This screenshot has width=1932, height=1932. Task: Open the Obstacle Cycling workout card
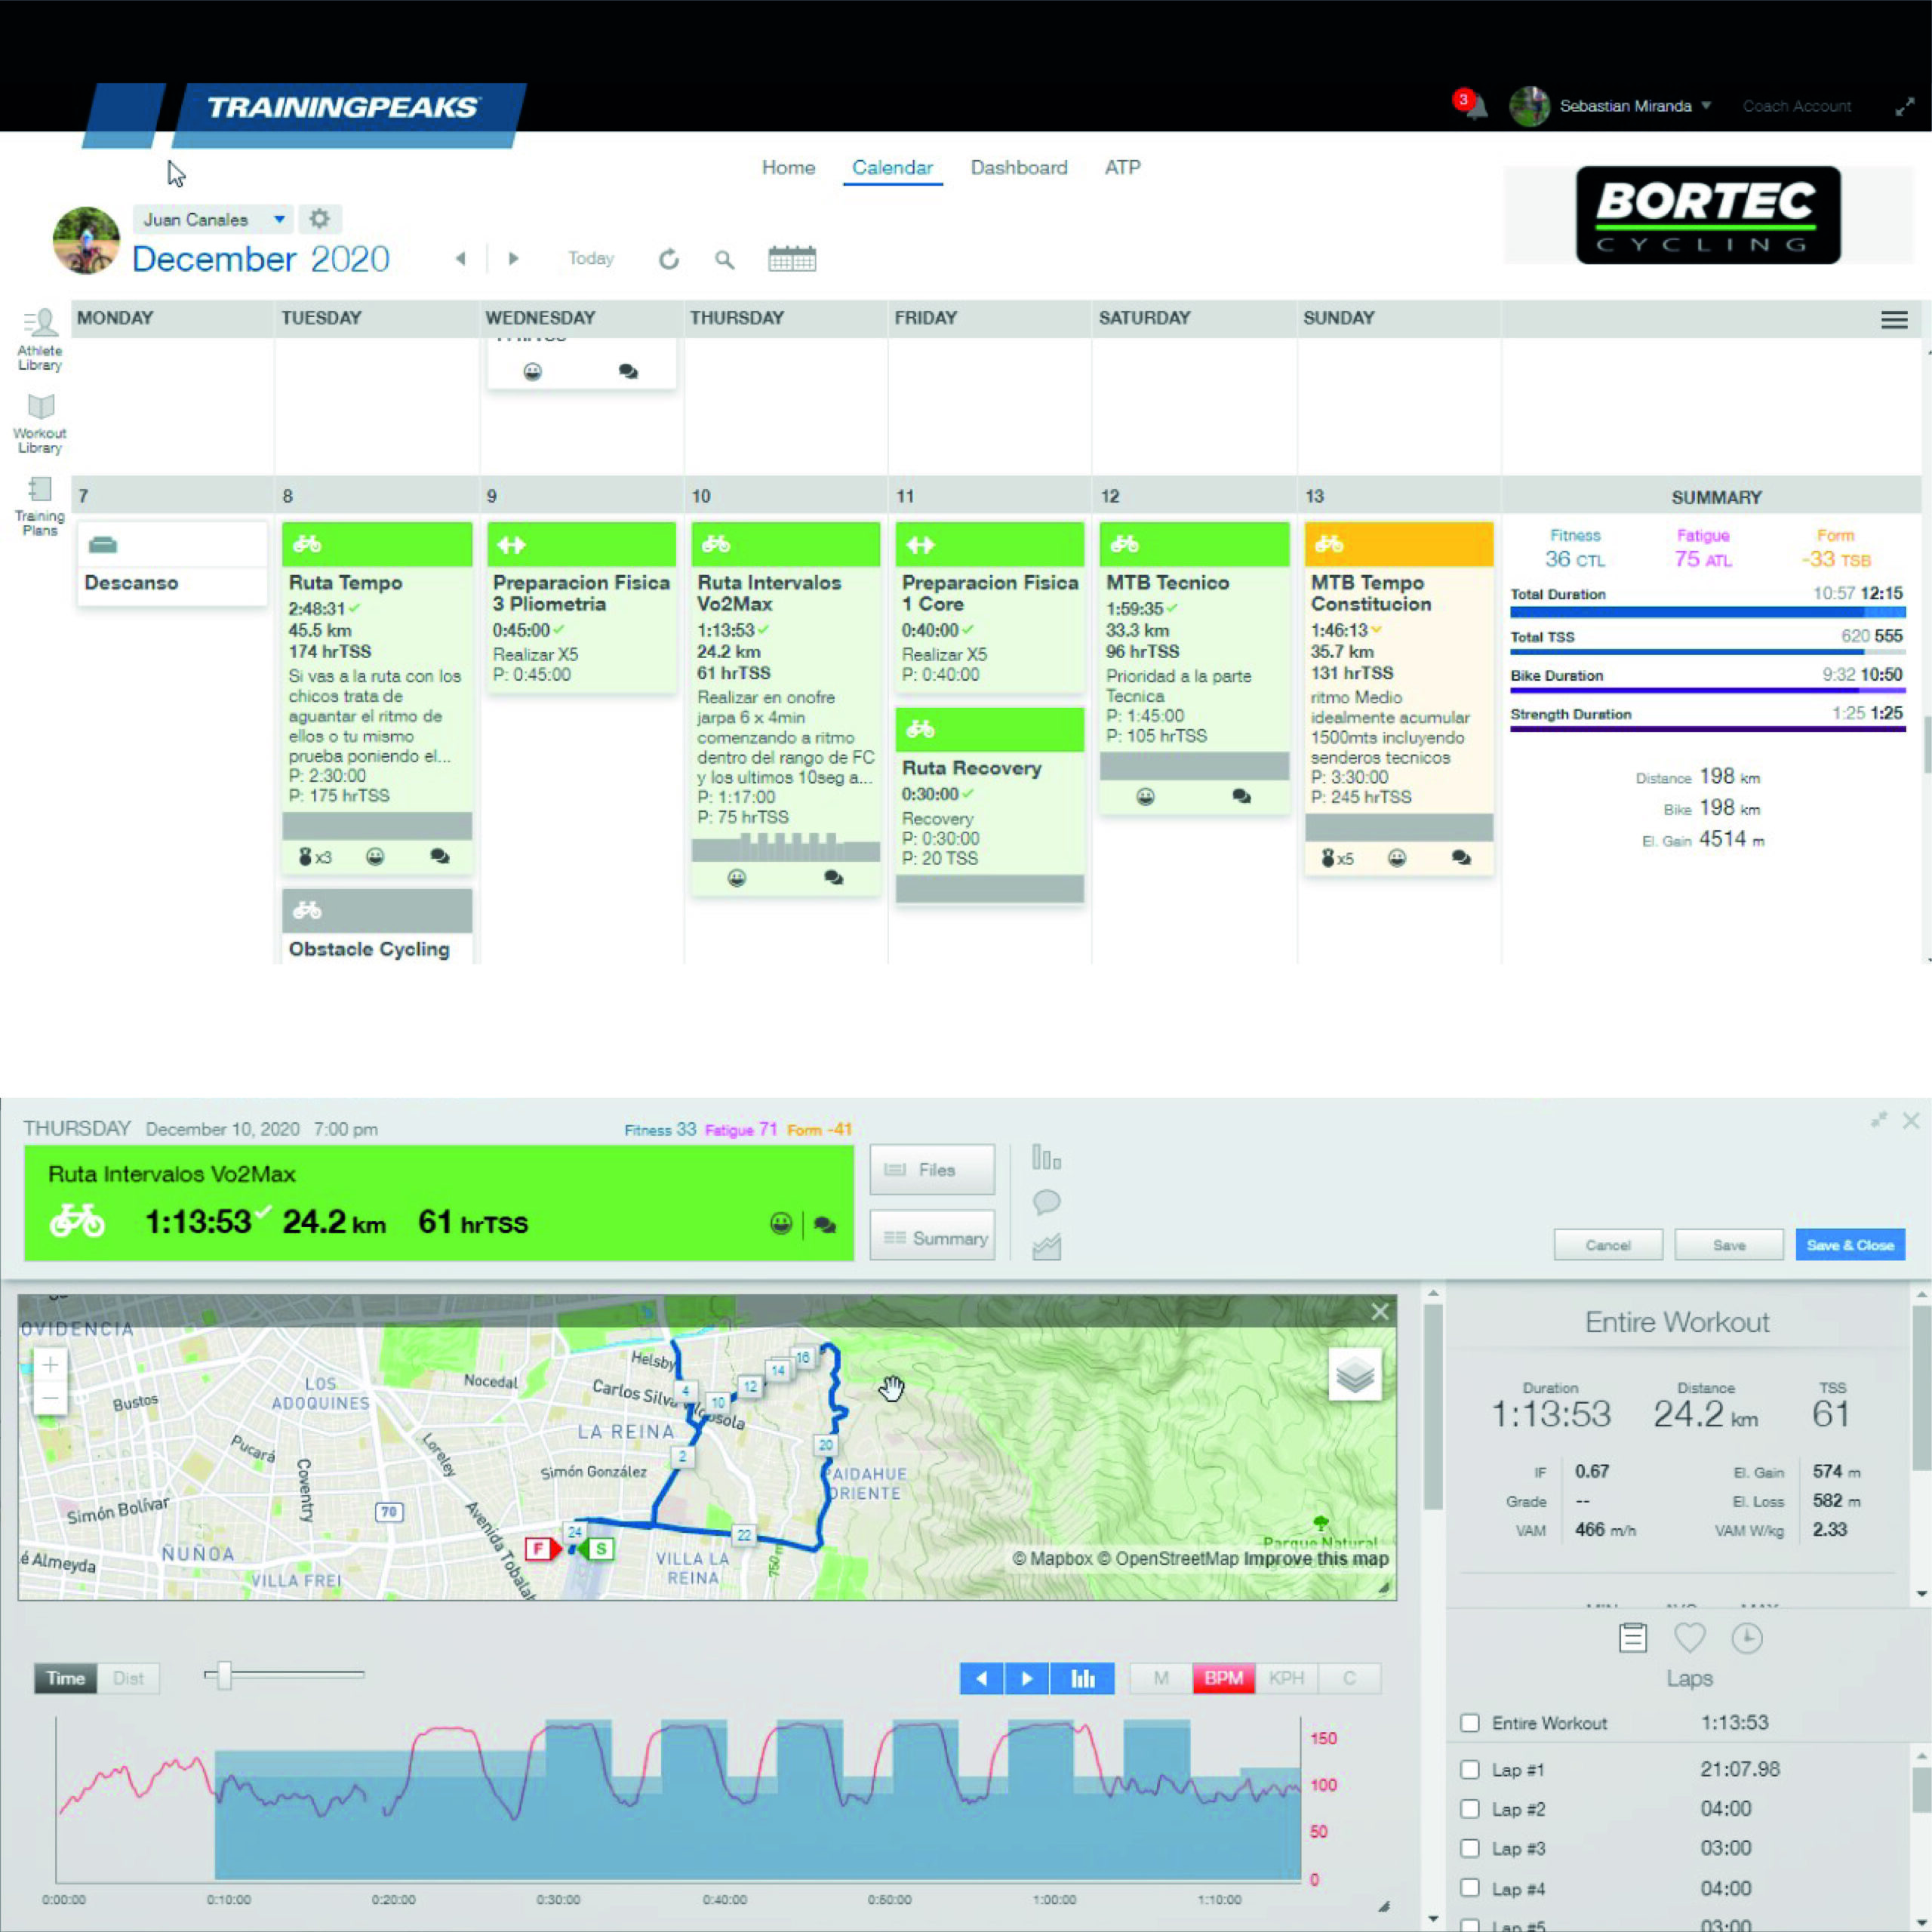[x=377, y=926]
